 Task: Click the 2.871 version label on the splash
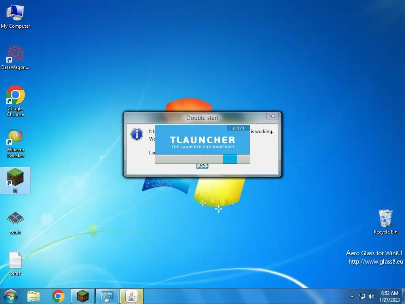coord(238,128)
